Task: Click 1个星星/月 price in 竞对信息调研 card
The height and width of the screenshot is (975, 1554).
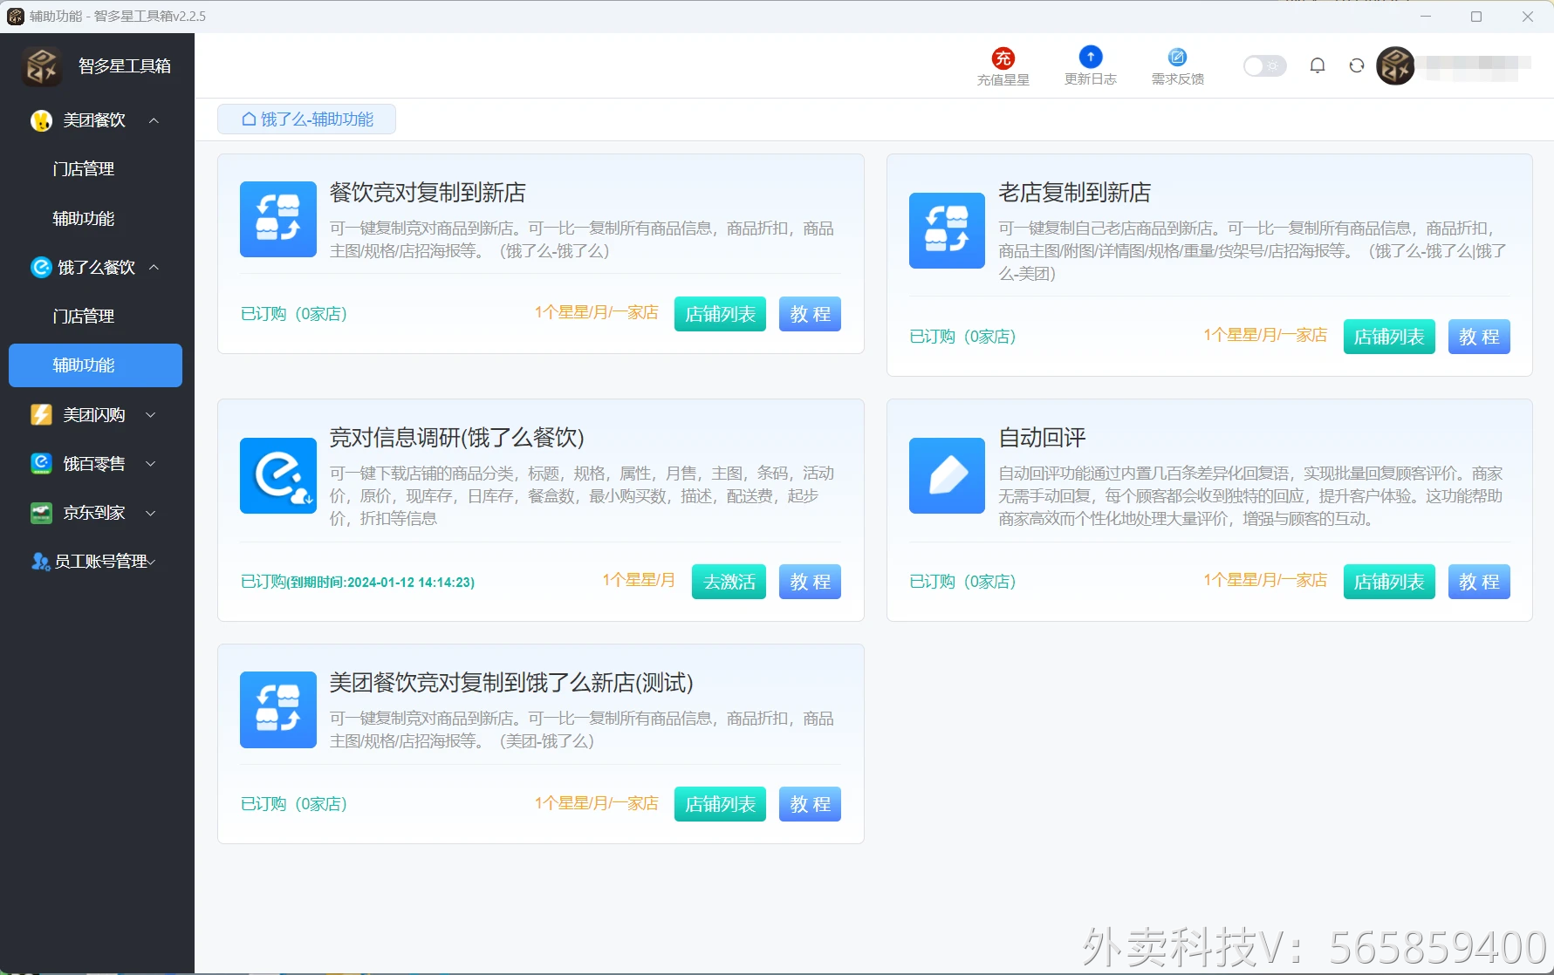Action: point(639,580)
